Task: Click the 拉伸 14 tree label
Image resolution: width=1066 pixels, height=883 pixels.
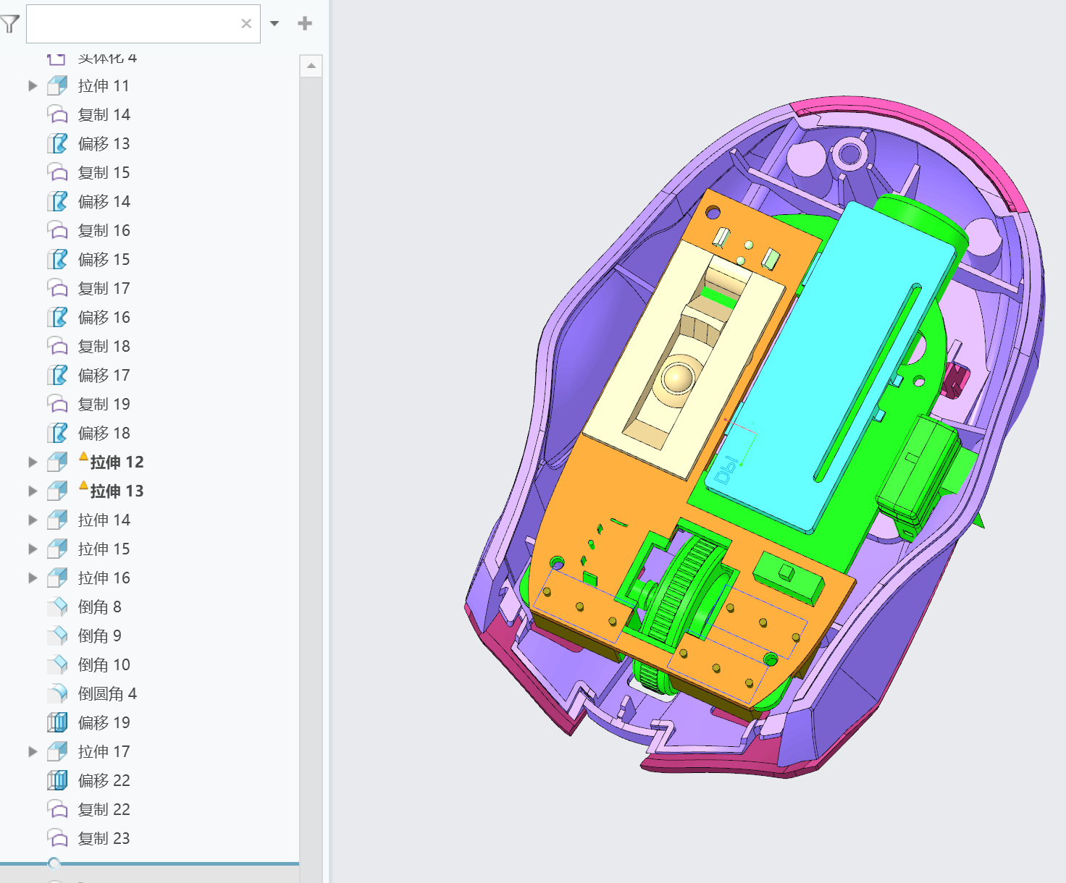Action: (104, 520)
